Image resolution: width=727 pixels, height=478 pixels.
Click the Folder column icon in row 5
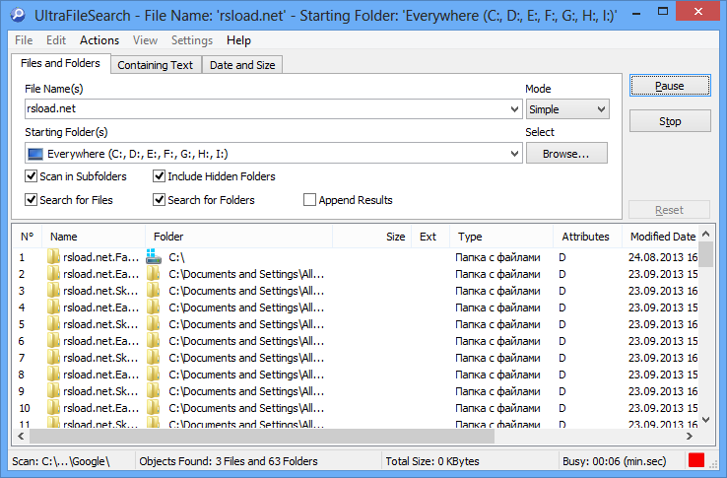[x=154, y=324]
